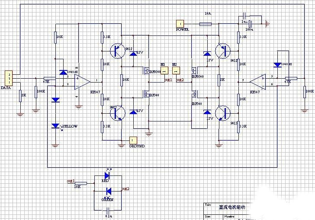315x220 pixels.
Task: Click the 2K resistor below DATA connector
Action: pos(19,96)
